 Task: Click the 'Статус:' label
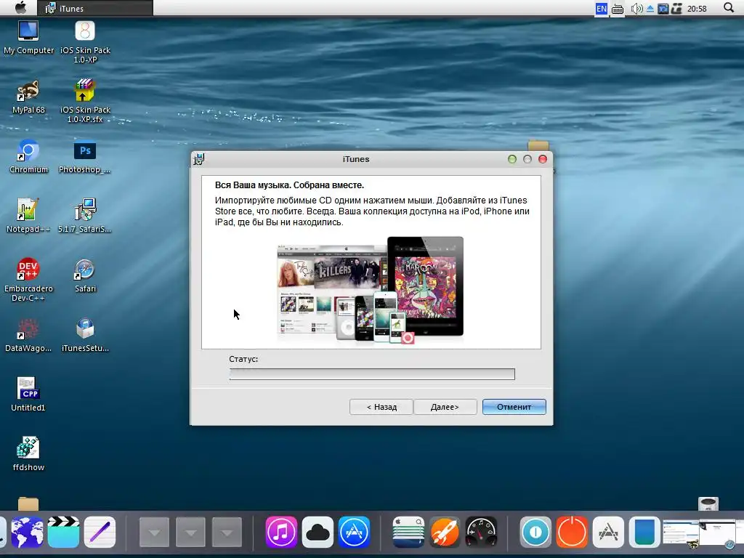pos(243,359)
